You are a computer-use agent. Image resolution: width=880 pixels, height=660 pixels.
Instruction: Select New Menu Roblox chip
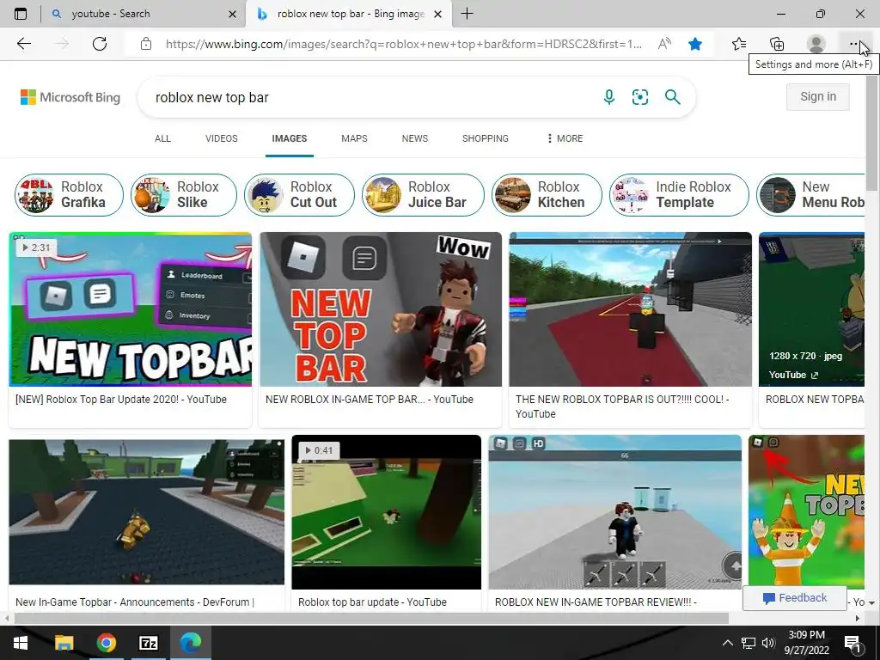click(x=811, y=195)
